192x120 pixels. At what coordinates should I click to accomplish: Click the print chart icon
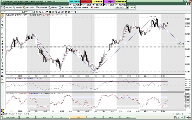tap(59, 12)
